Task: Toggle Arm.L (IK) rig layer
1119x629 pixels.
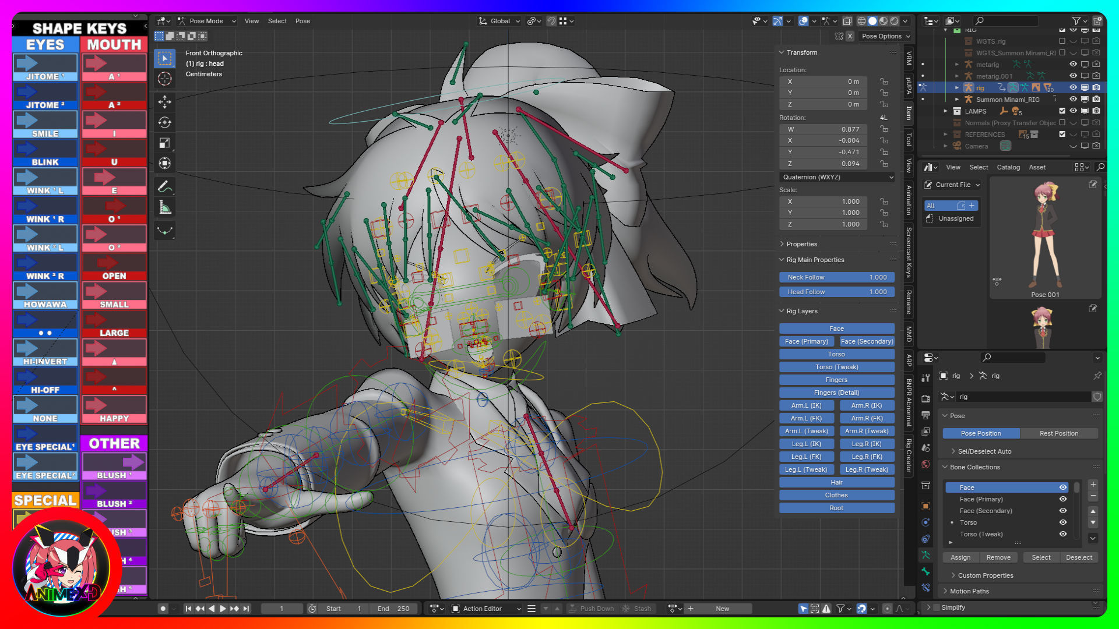Action: click(807, 405)
